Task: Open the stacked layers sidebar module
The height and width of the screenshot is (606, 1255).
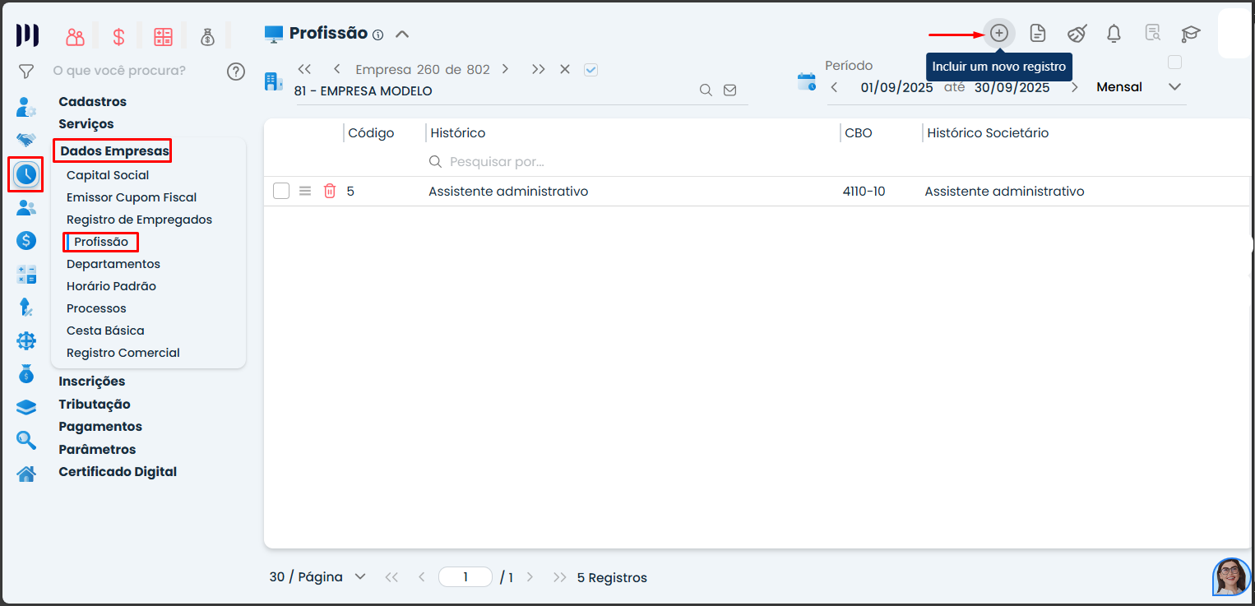Action: click(26, 407)
